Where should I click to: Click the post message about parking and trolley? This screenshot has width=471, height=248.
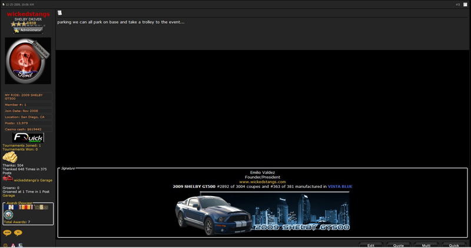(x=121, y=22)
